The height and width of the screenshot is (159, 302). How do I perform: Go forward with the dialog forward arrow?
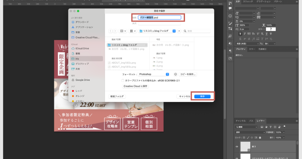coord(115,31)
